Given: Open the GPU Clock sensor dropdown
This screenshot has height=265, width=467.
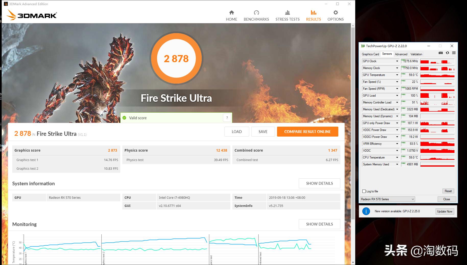Looking at the screenshot, I should click(x=397, y=61).
